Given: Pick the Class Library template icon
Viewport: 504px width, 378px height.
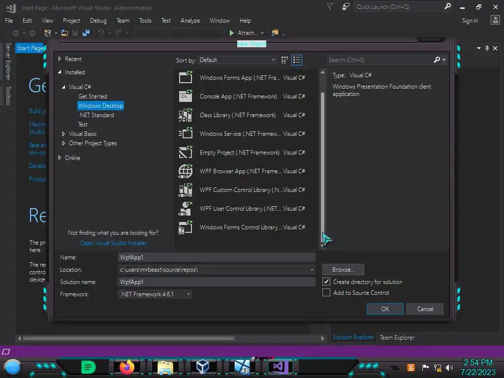Looking at the screenshot, I should coord(186,115).
